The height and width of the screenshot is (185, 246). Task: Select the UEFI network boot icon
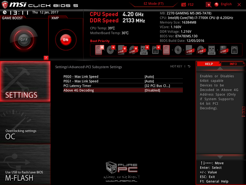(156, 50)
